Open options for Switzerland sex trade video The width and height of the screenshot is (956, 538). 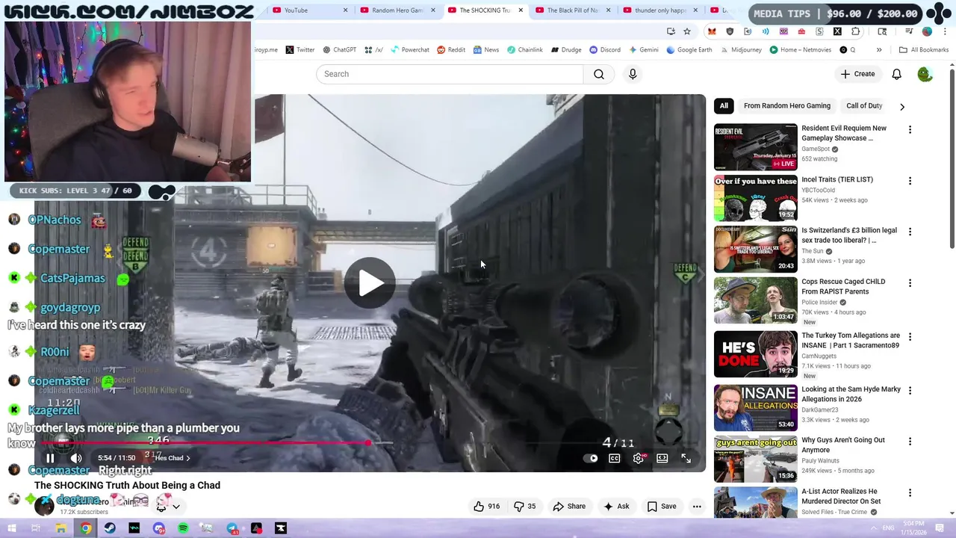[x=910, y=232]
